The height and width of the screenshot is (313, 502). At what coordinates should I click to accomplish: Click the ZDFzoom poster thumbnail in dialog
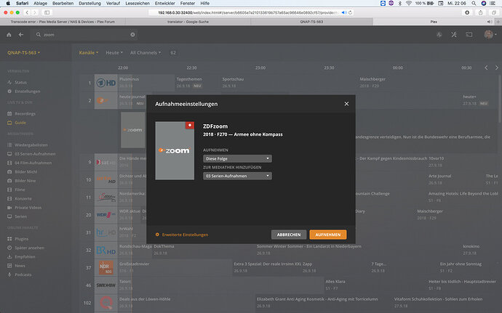[x=175, y=150]
